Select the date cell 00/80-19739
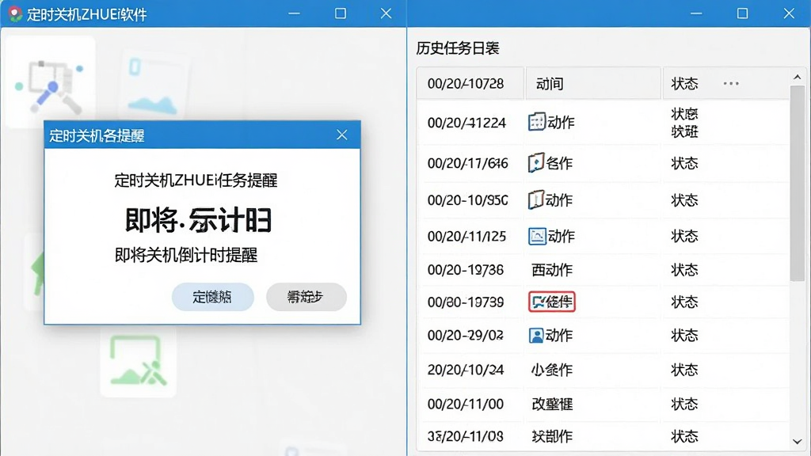Screen dimensions: 811x456 tap(466, 302)
